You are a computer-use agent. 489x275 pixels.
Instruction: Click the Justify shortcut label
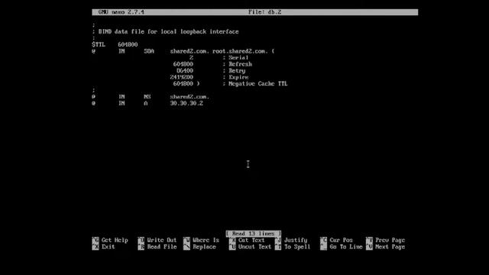pyautogui.click(x=296, y=240)
